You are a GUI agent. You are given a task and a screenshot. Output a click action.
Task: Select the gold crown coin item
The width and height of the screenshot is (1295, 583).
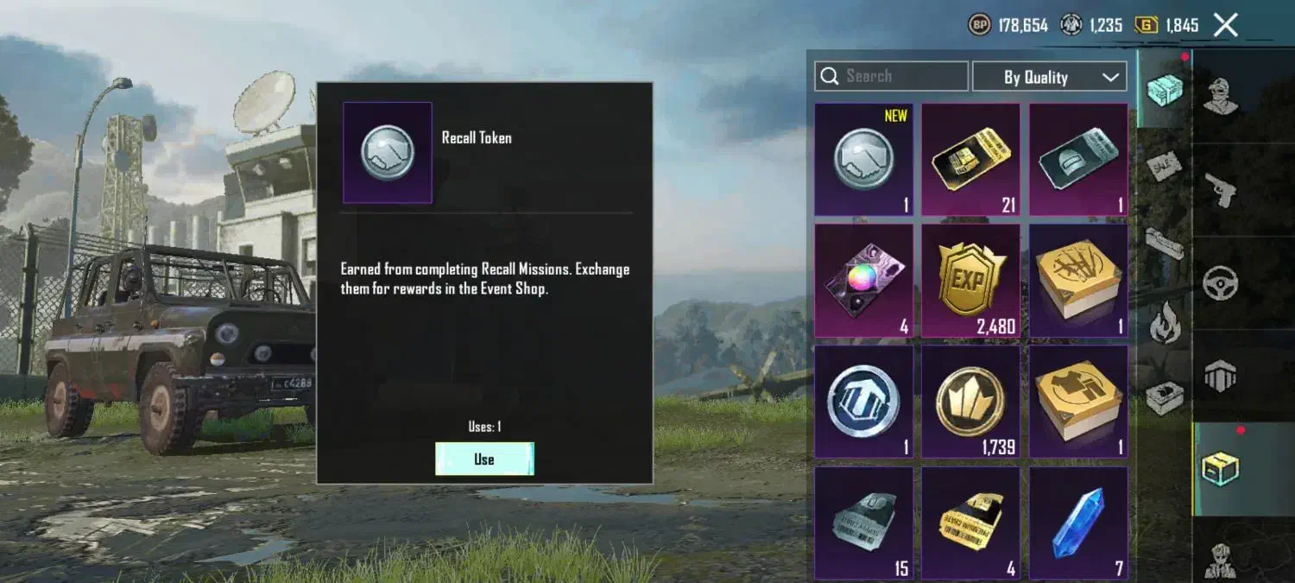970,402
